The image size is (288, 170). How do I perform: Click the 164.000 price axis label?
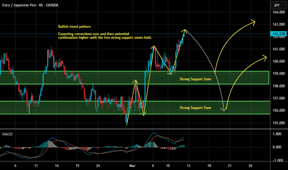tap(279, 12)
